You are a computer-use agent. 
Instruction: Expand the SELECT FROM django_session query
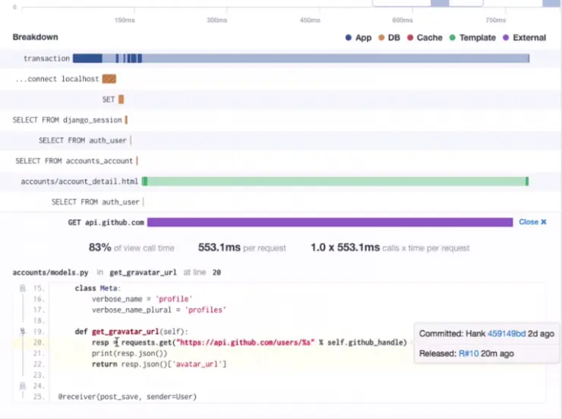[x=69, y=120]
